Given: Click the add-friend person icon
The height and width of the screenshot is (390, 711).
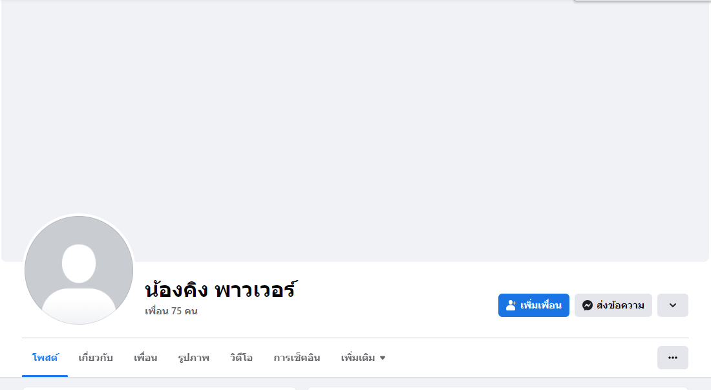Looking at the screenshot, I should point(511,305).
